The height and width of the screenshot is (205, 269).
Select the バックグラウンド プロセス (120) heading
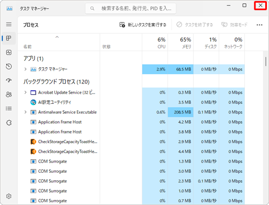(x=56, y=82)
